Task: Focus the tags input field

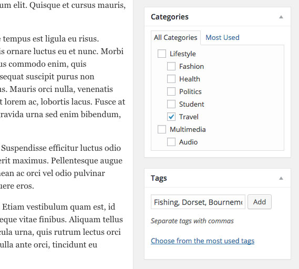Action: pyautogui.click(x=198, y=202)
